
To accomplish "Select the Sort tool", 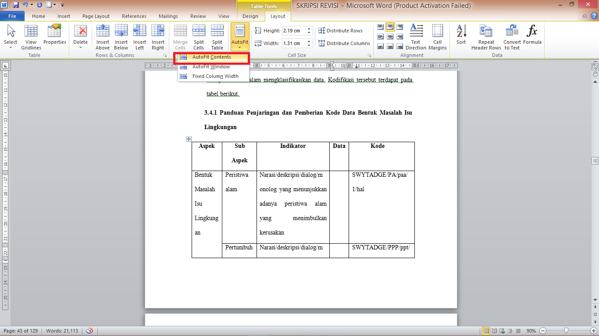I will pos(461,37).
